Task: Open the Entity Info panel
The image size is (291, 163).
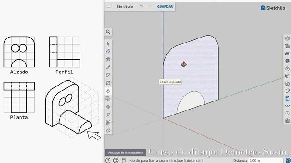Action: (287, 38)
